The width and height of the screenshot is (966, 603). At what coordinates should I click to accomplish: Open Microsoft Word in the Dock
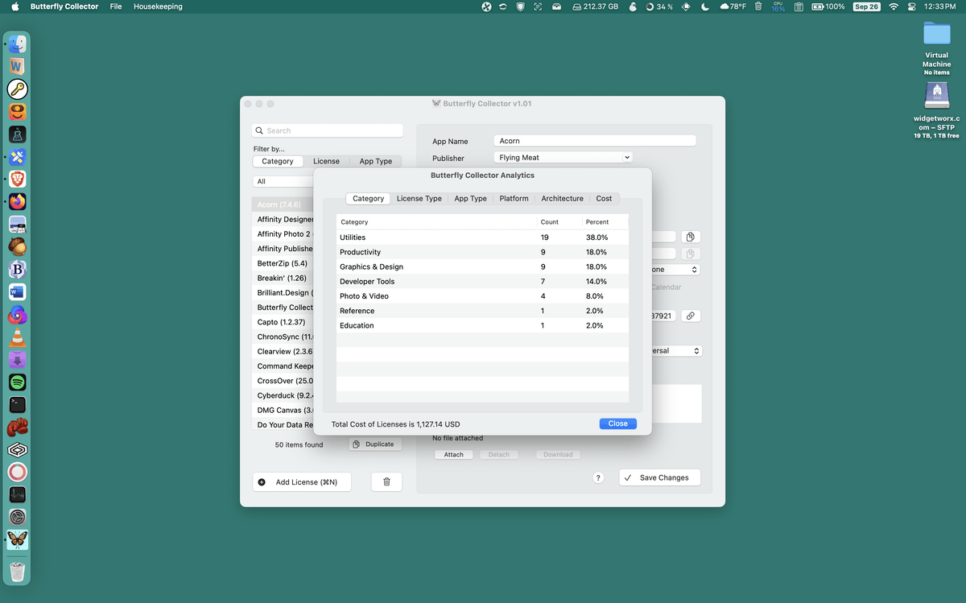coord(18,291)
